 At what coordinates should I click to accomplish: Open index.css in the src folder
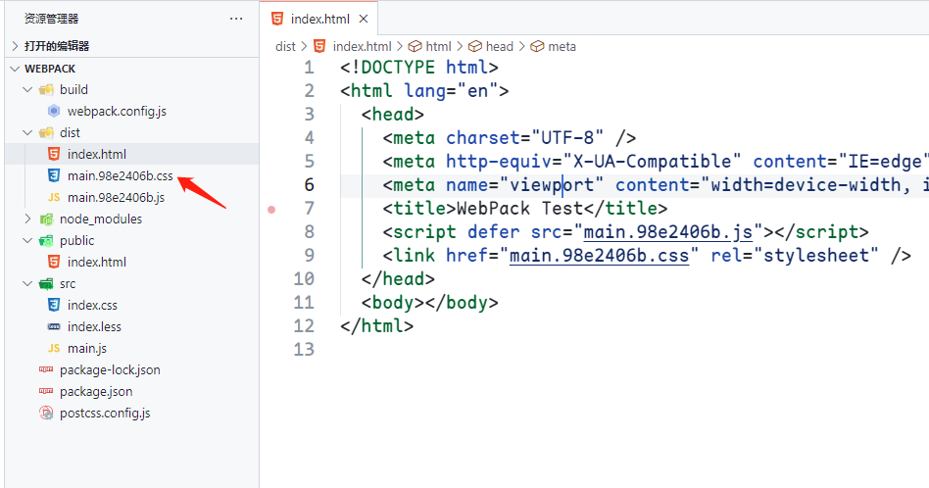pyautogui.click(x=92, y=305)
